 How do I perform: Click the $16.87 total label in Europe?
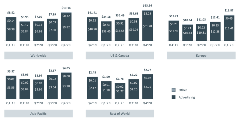pos(229,11)
